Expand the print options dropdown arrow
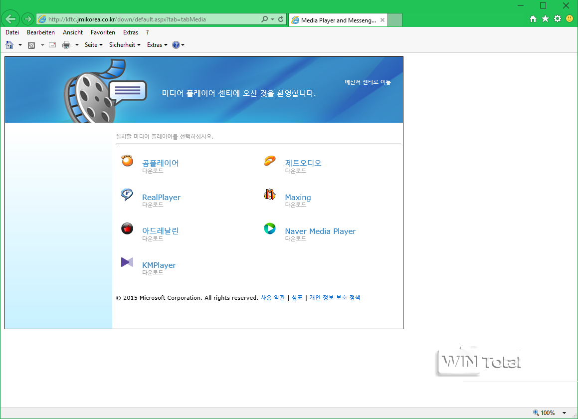This screenshot has height=419, width=578. coord(77,45)
